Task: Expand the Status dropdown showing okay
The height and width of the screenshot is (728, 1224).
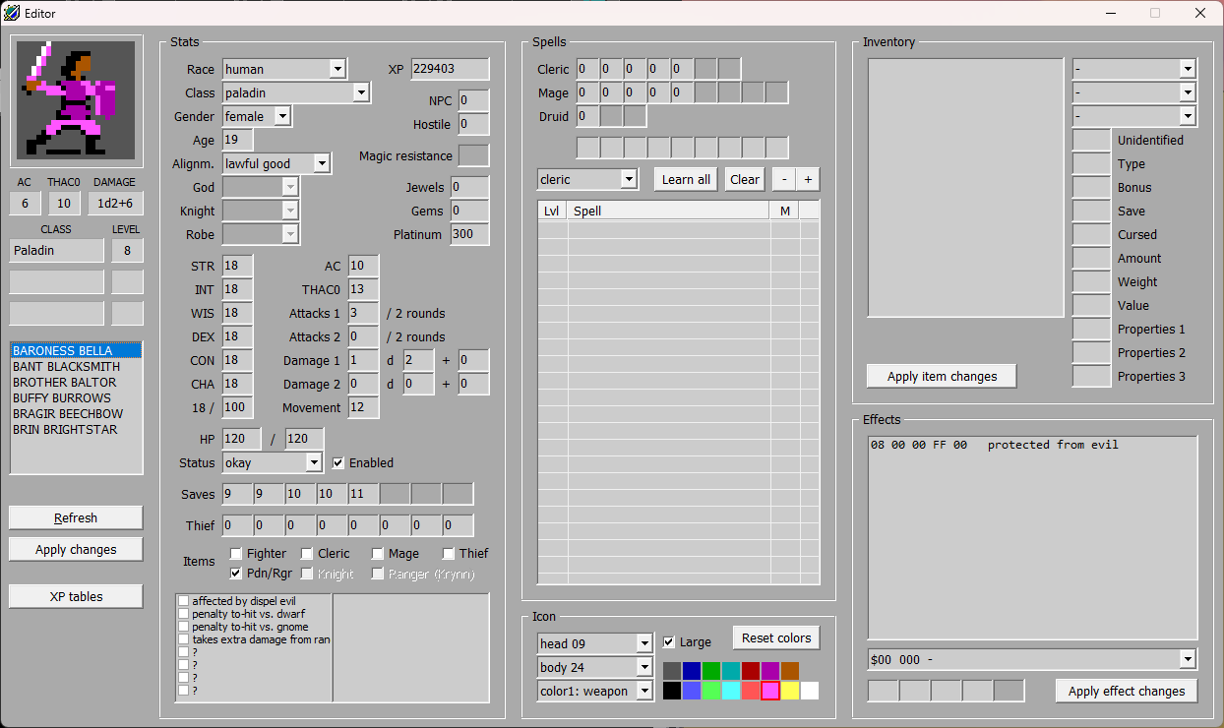Action: [273, 462]
